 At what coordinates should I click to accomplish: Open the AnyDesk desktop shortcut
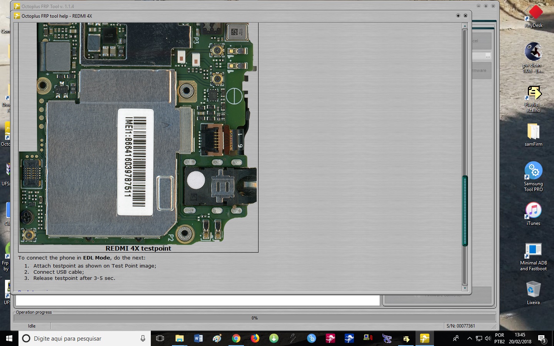pos(534,16)
